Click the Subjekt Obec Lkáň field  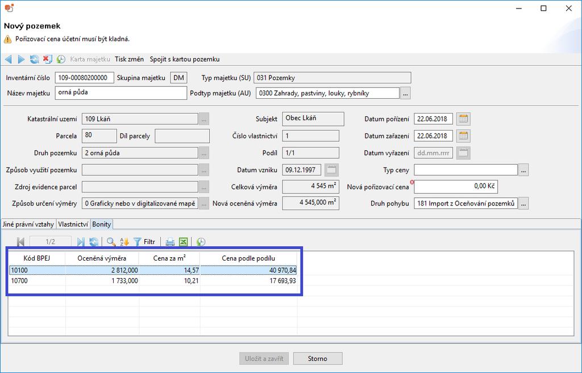(313, 119)
